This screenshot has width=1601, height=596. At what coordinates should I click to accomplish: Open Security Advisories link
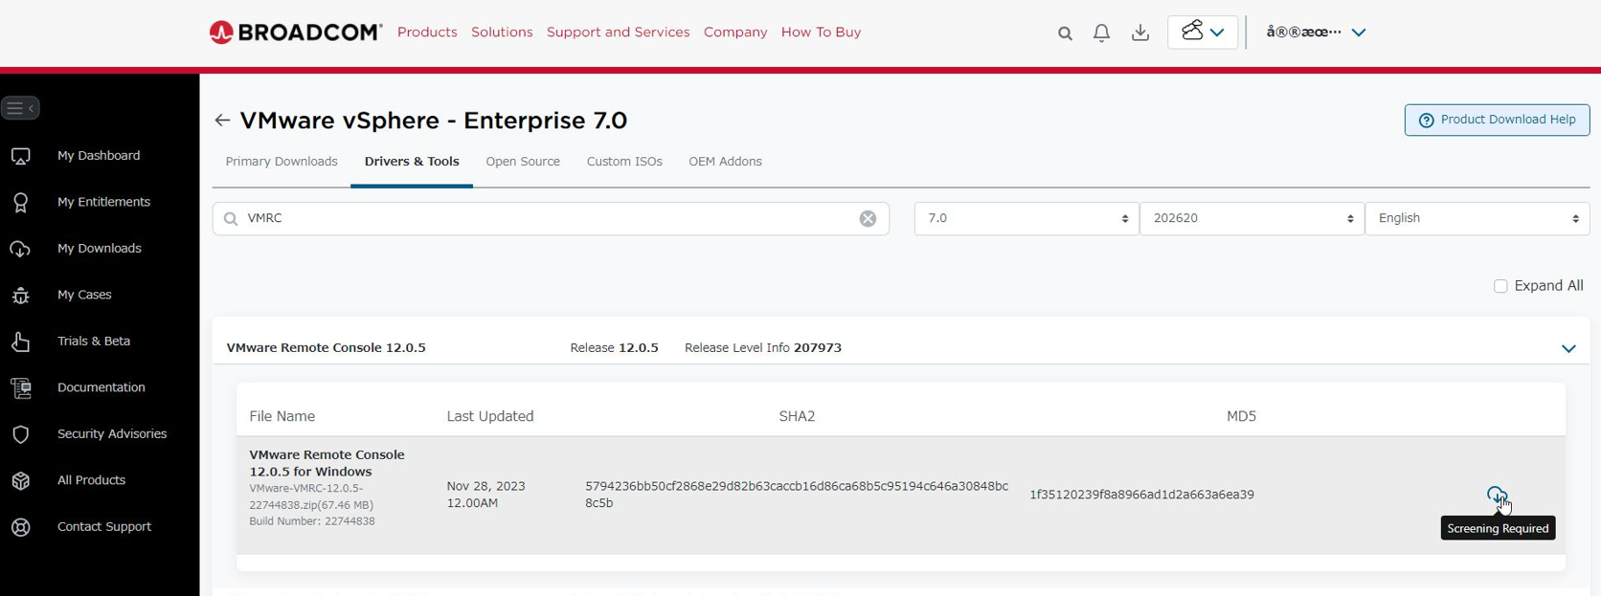(x=112, y=434)
